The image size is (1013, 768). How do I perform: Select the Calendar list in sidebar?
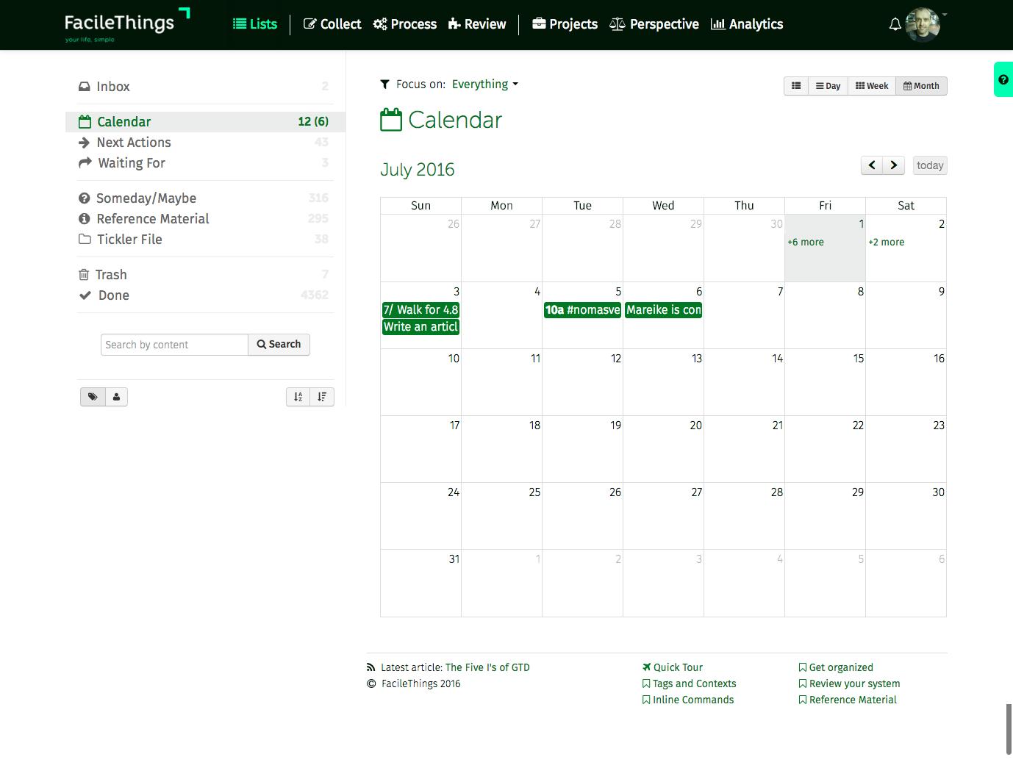pyautogui.click(x=205, y=122)
